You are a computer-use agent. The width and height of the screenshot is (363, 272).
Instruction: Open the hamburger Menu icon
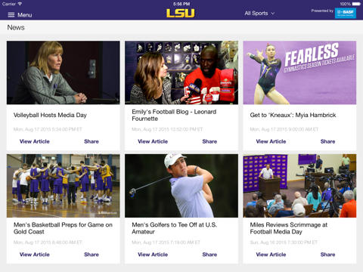click(11, 15)
